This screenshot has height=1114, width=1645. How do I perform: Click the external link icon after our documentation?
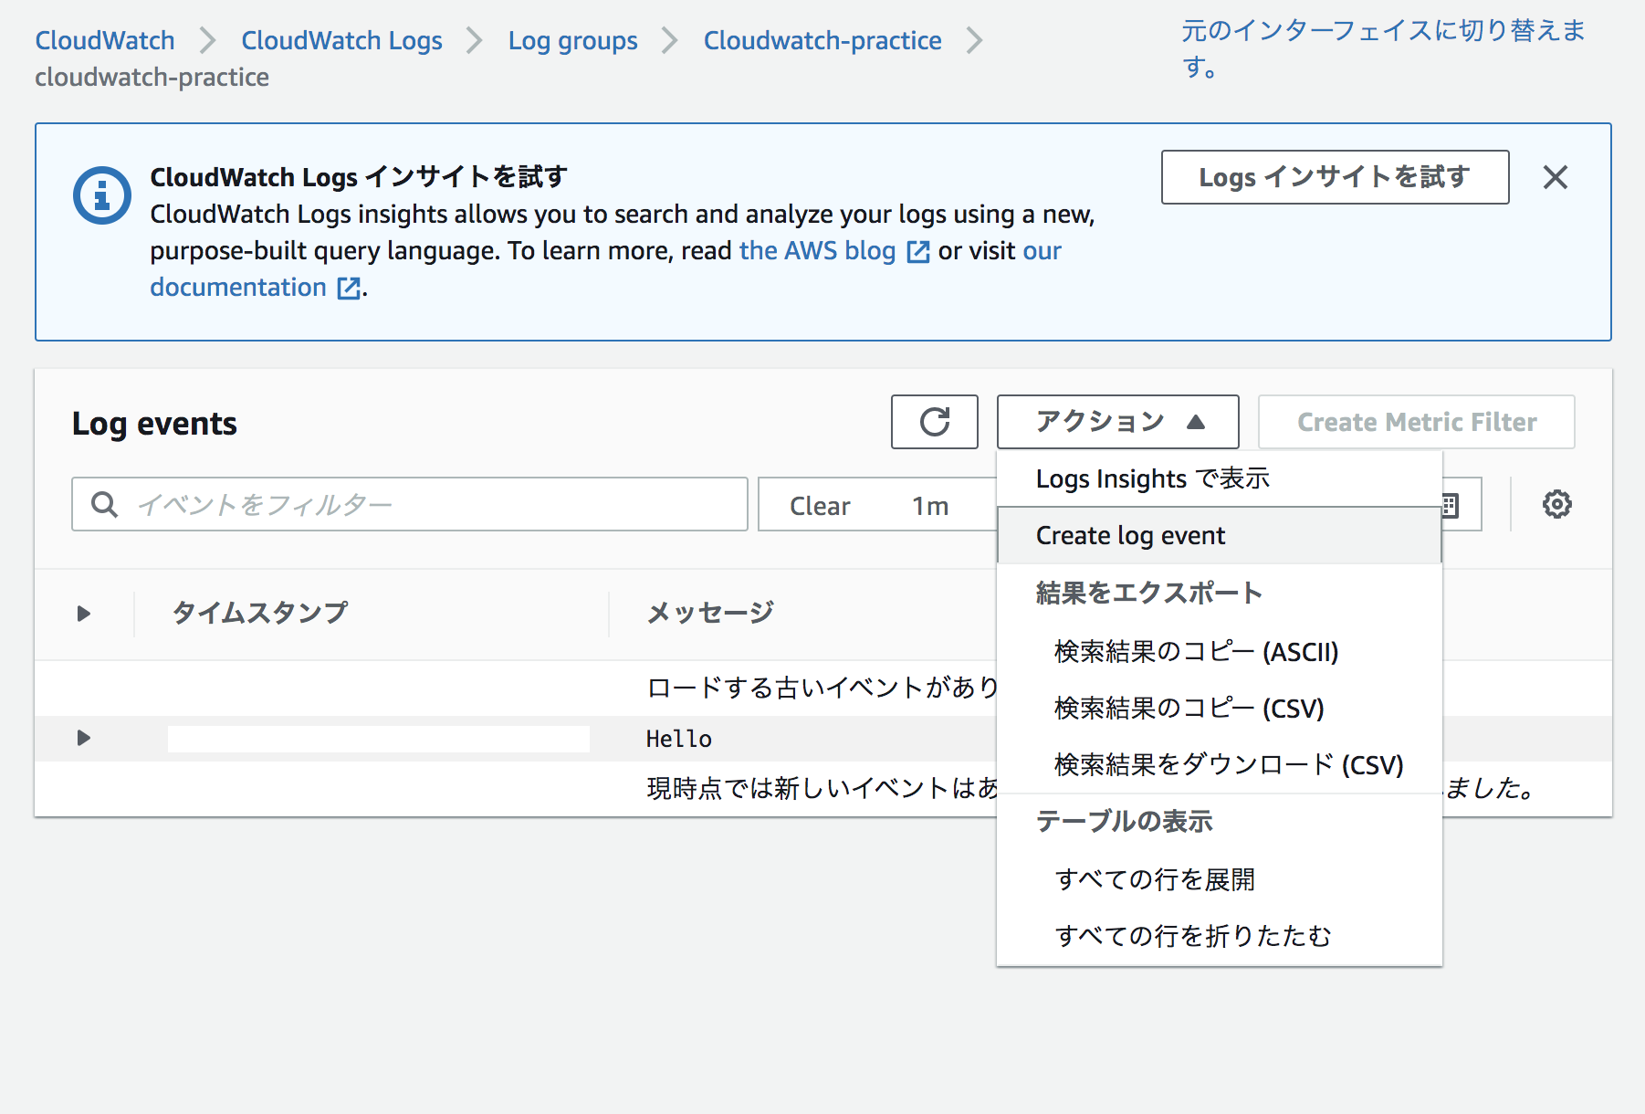pyautogui.click(x=347, y=288)
